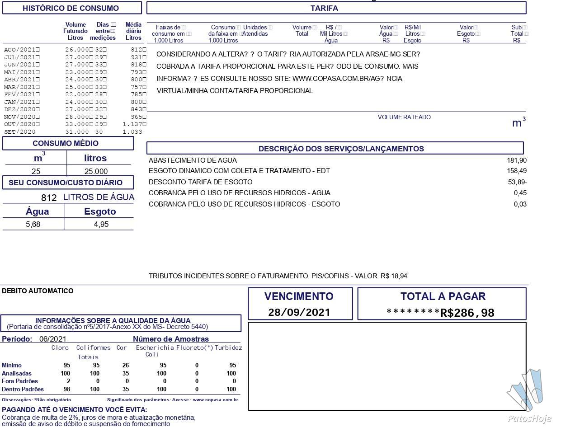The width and height of the screenshot is (561, 427).
Task: Click the Turbidez column header
Action: pyautogui.click(x=228, y=348)
